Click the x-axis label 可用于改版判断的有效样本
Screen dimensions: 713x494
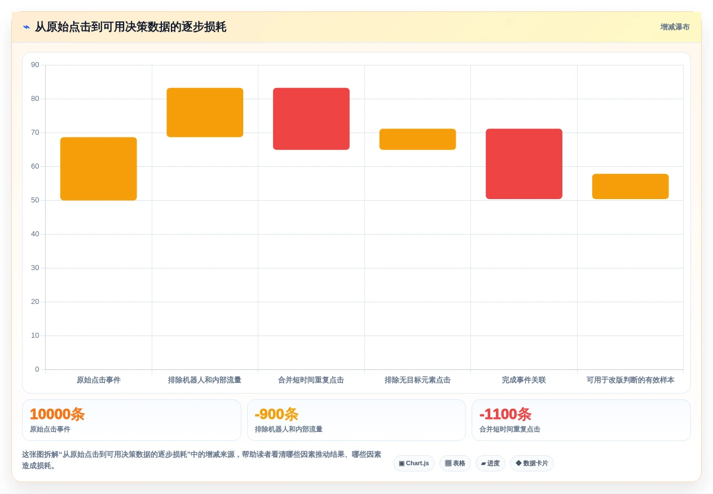(x=630, y=380)
